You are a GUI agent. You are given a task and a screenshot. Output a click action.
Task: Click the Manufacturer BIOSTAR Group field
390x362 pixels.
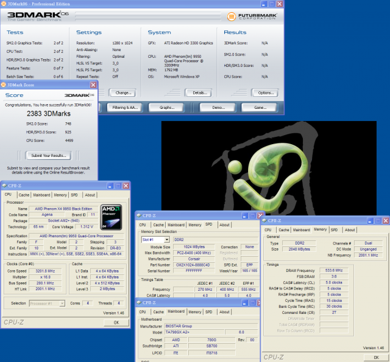point(211,326)
